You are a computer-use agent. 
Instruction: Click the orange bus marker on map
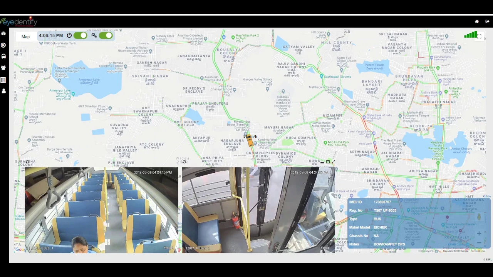point(250,141)
